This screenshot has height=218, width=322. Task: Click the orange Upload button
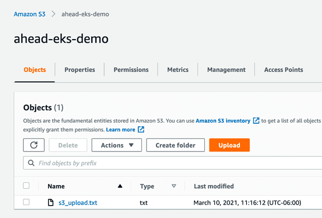230,145
